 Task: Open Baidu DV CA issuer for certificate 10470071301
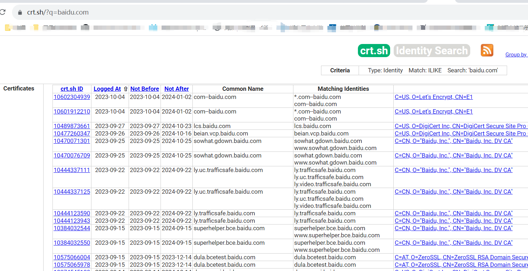454,141
